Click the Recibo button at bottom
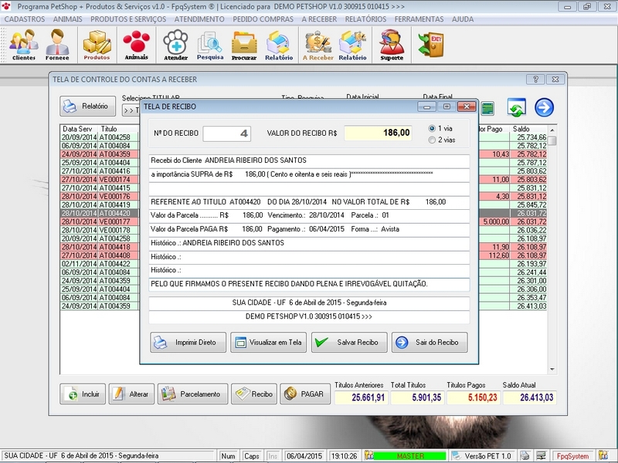Screen dimensions: 618x463 tap(254, 394)
